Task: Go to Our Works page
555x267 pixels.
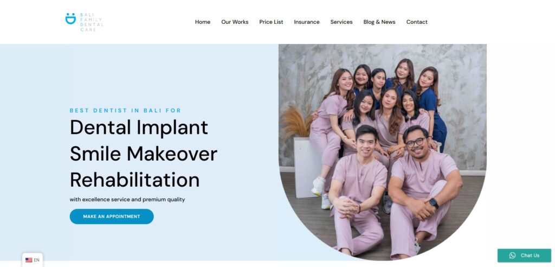Action: [x=235, y=22]
